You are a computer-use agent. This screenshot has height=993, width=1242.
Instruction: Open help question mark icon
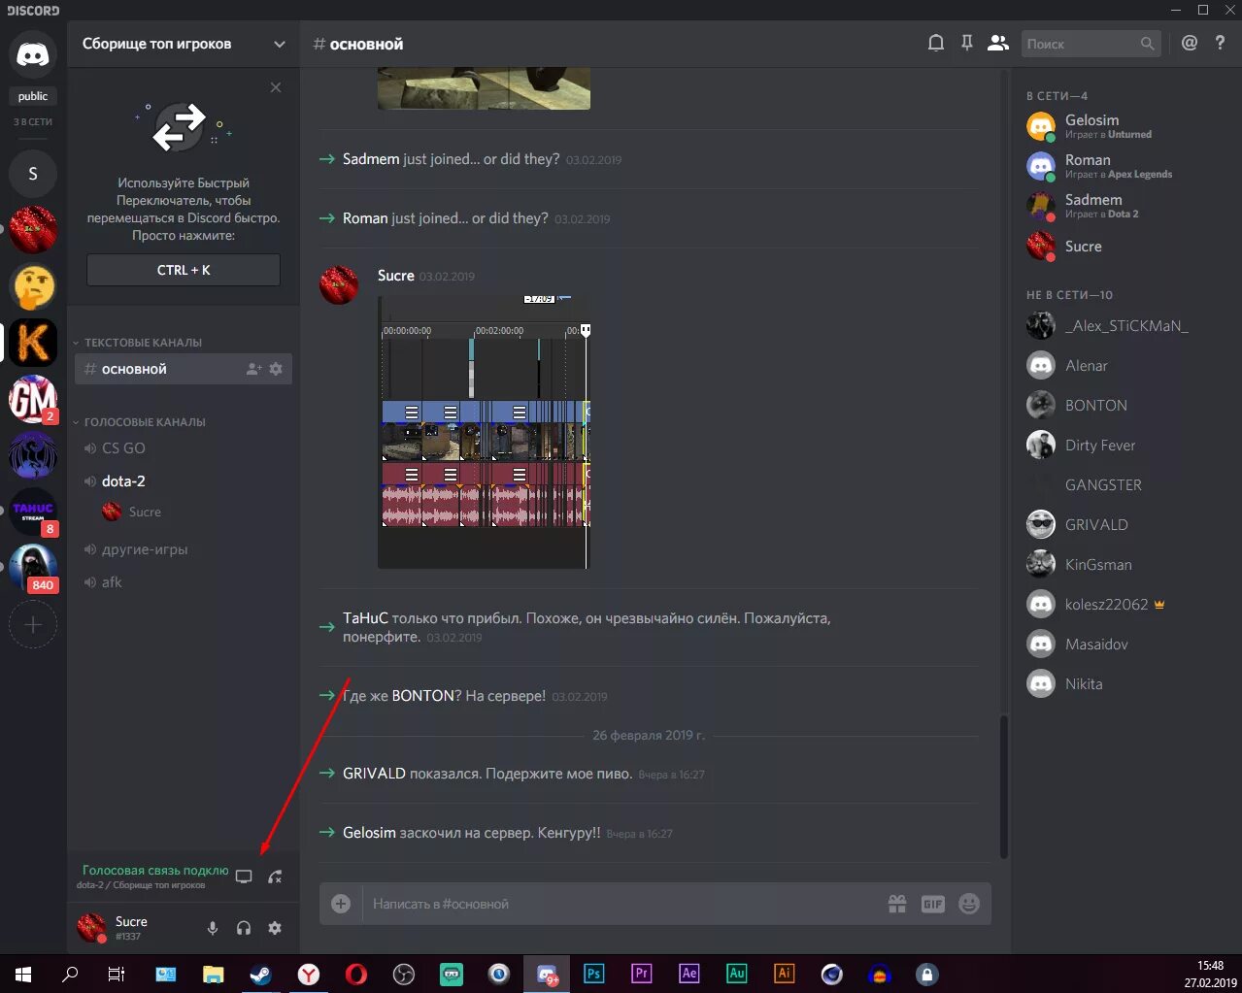coord(1221,43)
